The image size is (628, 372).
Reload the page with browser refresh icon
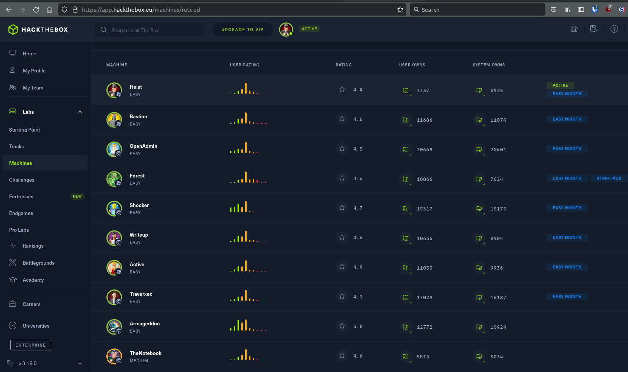coord(36,10)
